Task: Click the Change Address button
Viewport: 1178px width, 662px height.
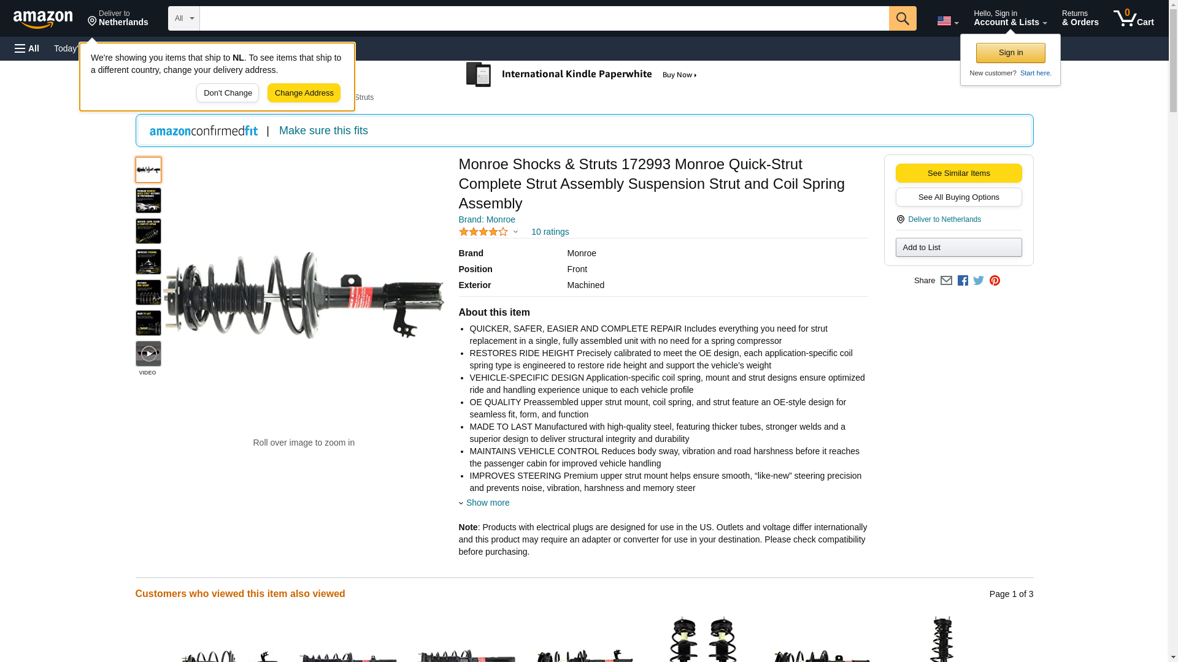Action: 304,93
